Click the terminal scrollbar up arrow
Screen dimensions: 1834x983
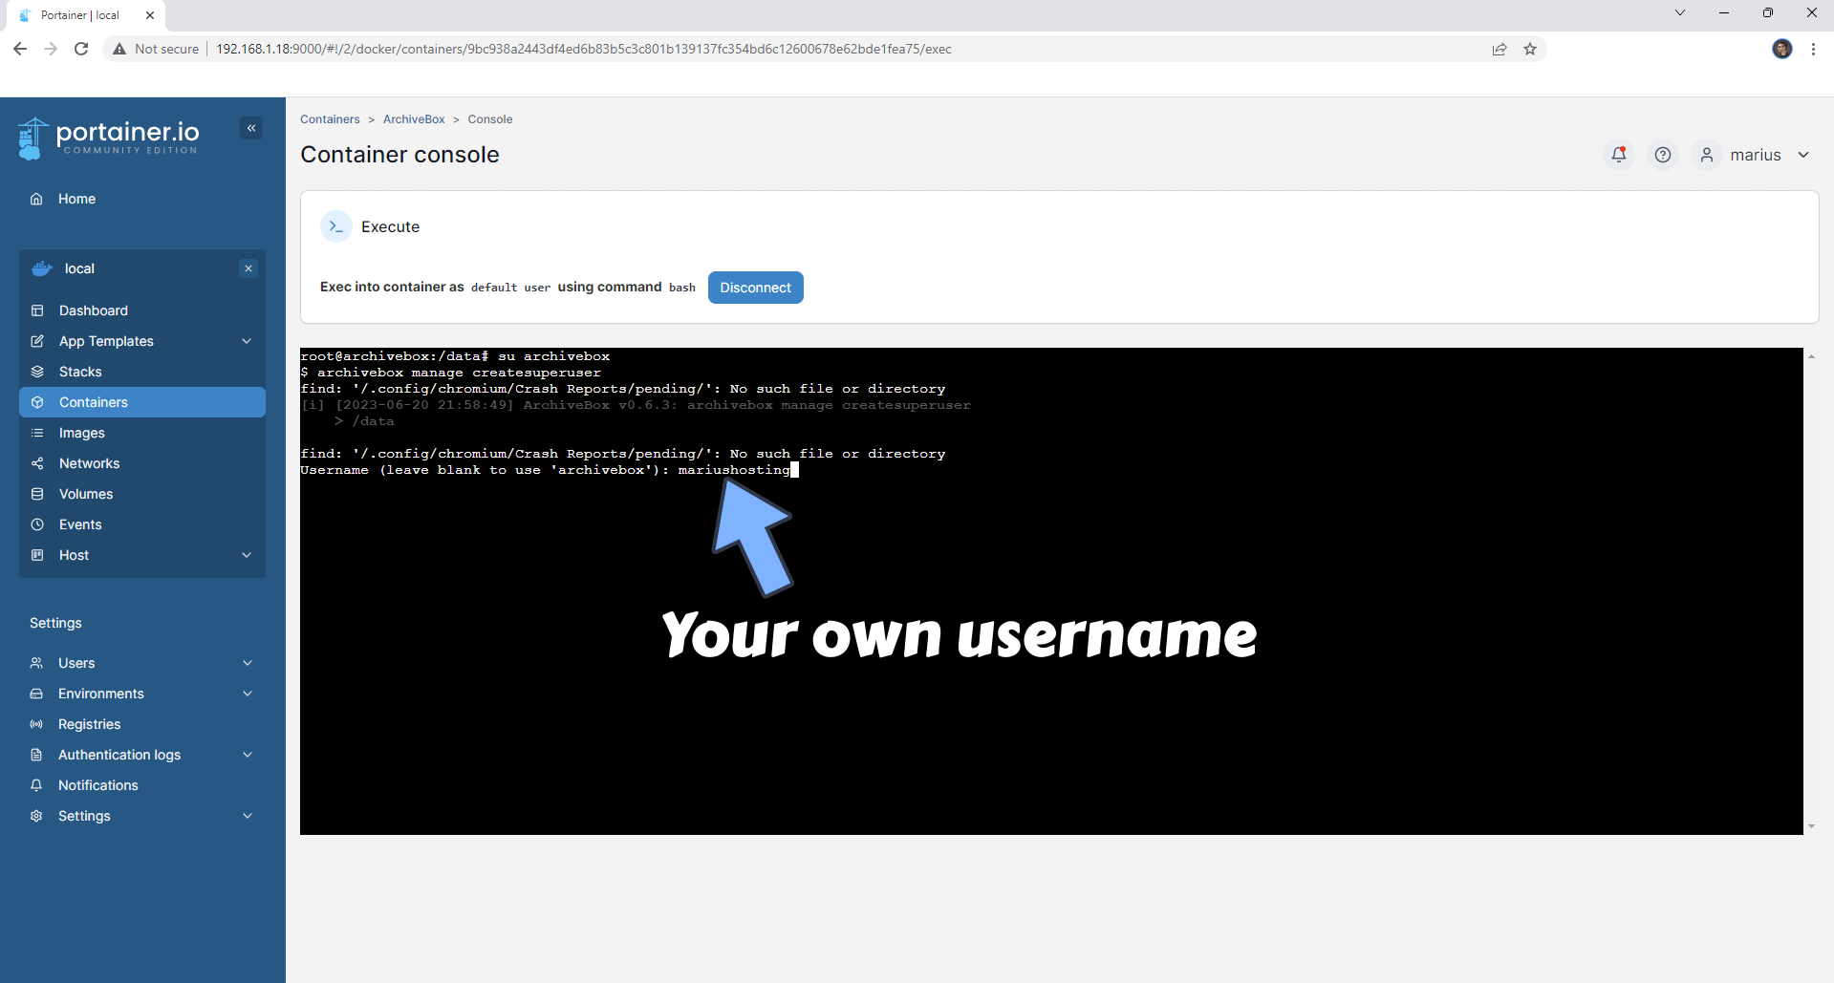(1811, 356)
